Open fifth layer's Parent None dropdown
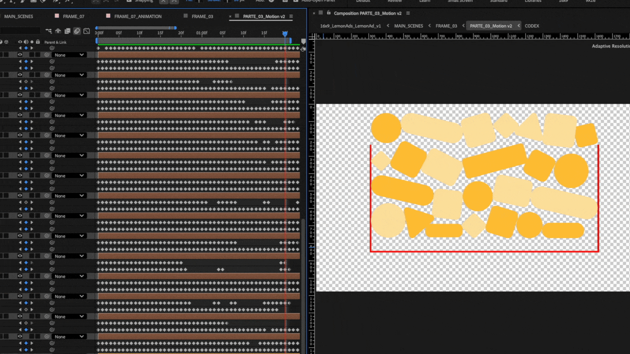 (69, 135)
